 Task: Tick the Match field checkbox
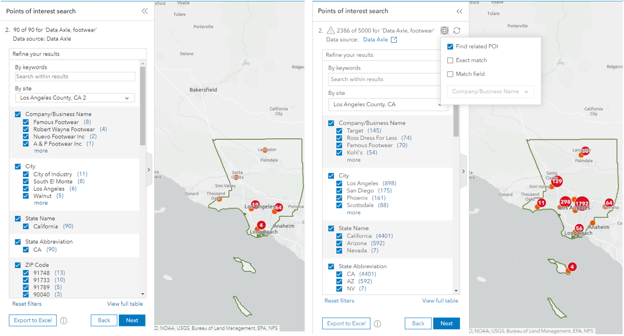[x=450, y=74]
